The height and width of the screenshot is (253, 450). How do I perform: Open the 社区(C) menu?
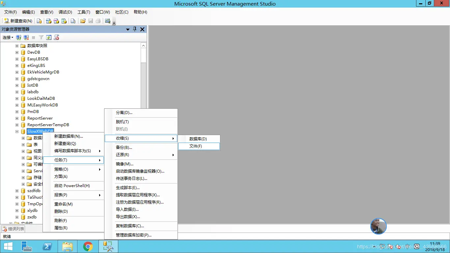click(122, 12)
